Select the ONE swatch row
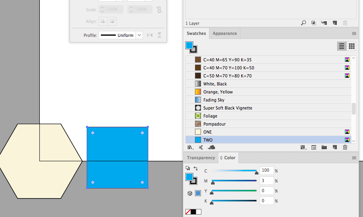The width and height of the screenshot is (363, 217). [269, 132]
